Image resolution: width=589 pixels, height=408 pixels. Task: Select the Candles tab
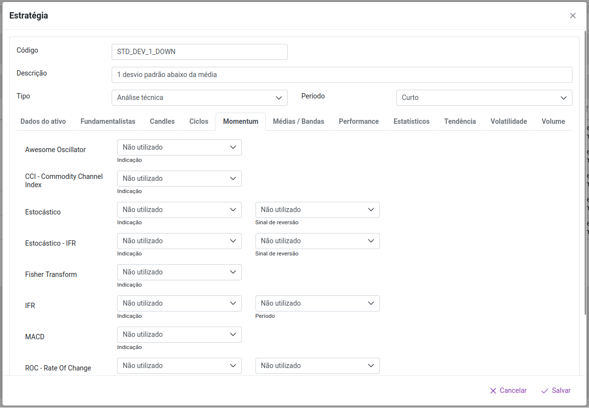[162, 121]
